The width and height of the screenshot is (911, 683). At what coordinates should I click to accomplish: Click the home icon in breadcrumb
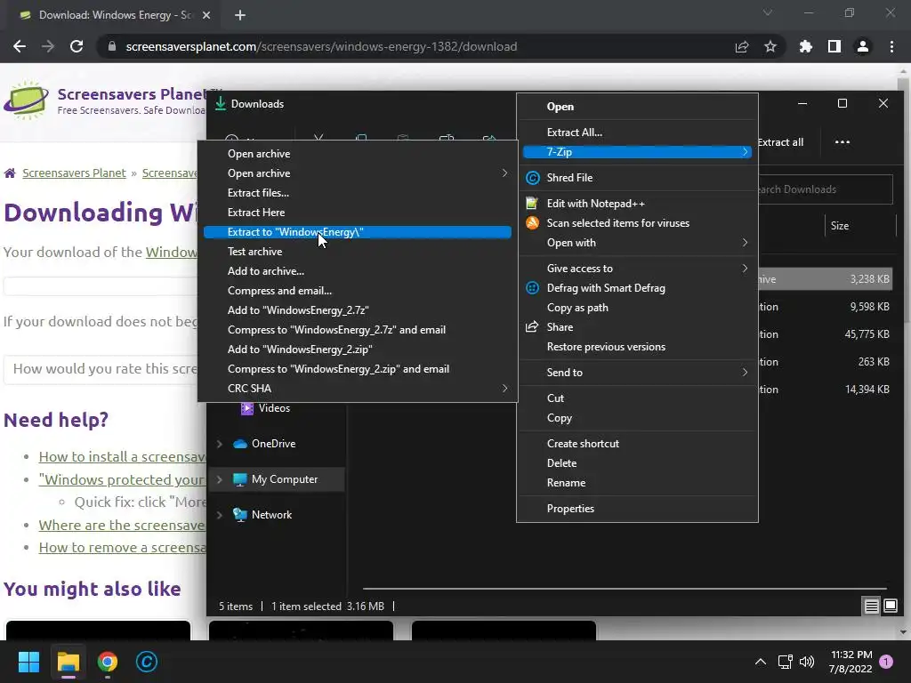10,173
